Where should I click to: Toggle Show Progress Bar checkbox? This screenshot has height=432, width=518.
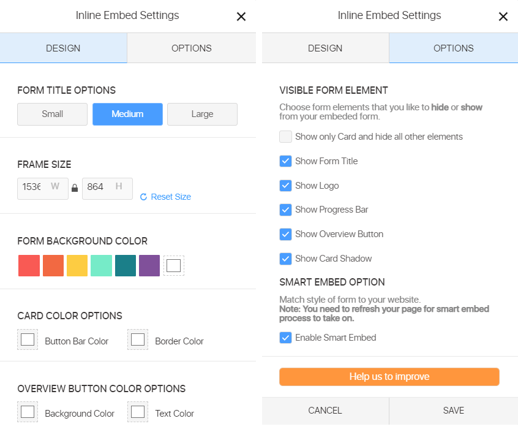point(285,210)
